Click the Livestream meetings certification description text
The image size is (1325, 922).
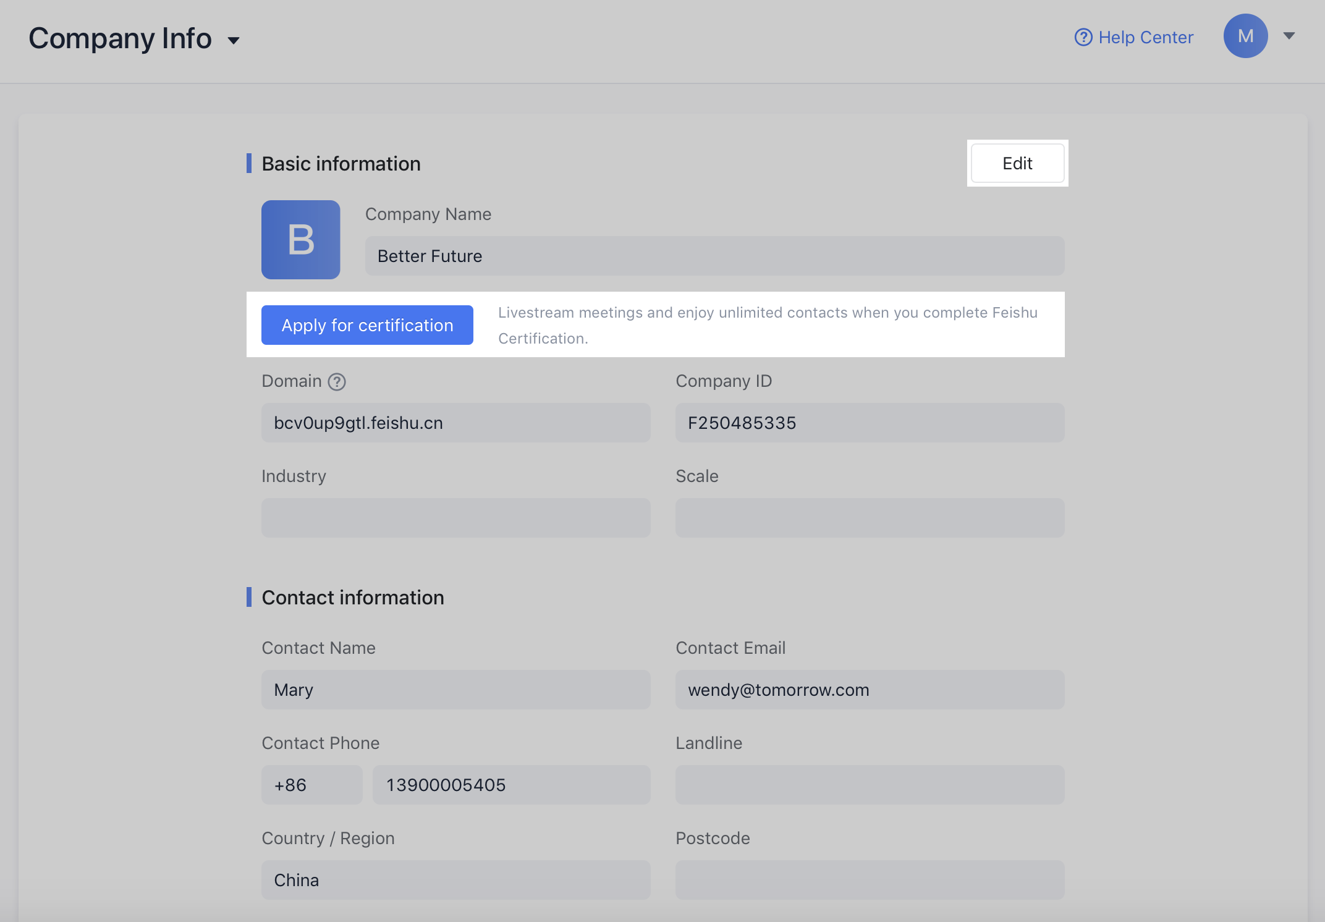coord(768,325)
